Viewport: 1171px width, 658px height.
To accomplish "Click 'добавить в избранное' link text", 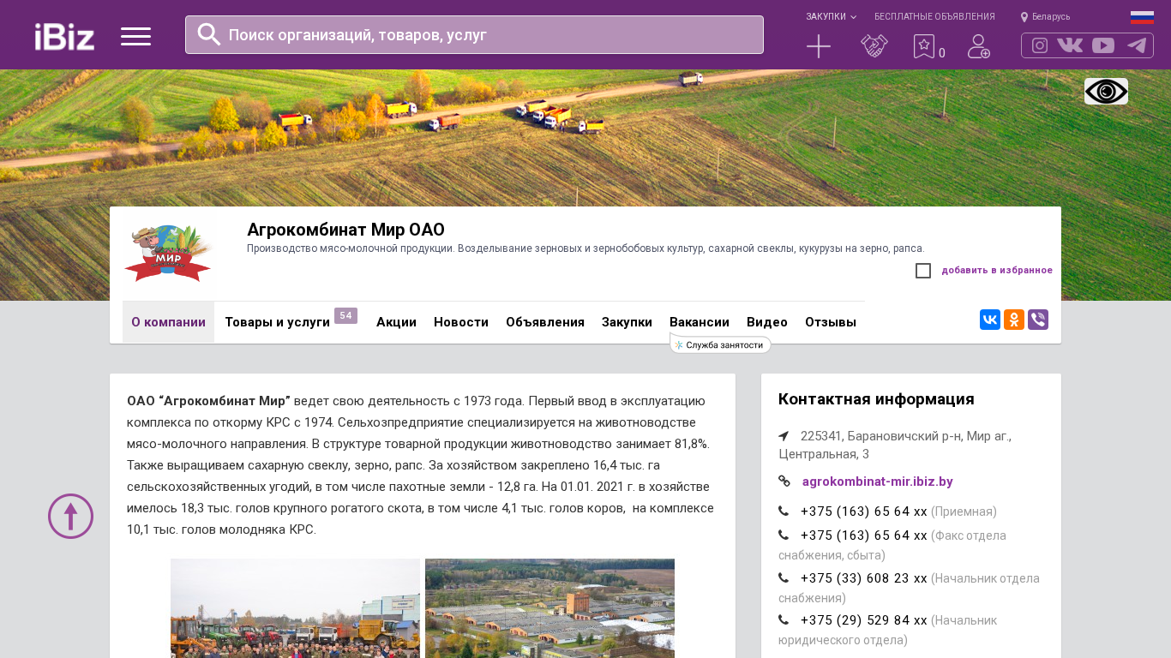I will click(x=997, y=271).
